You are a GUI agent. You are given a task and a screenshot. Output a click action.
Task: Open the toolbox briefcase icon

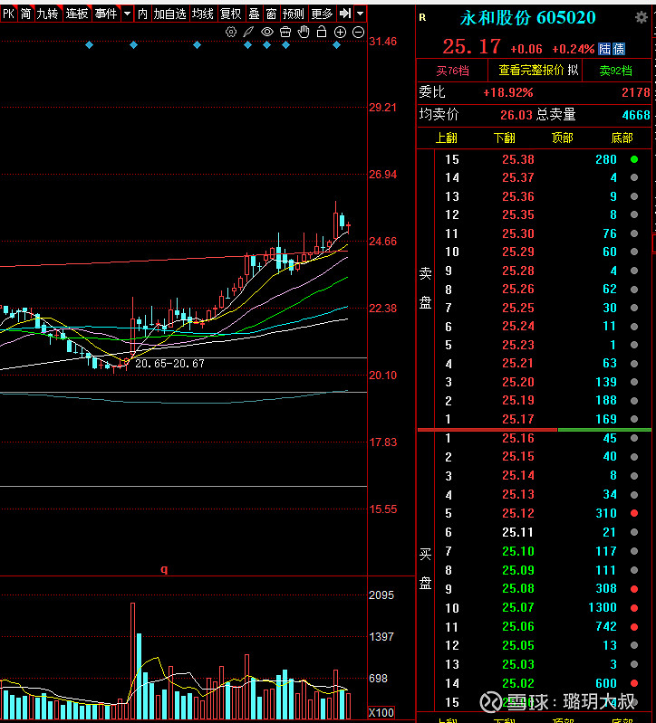click(x=285, y=32)
